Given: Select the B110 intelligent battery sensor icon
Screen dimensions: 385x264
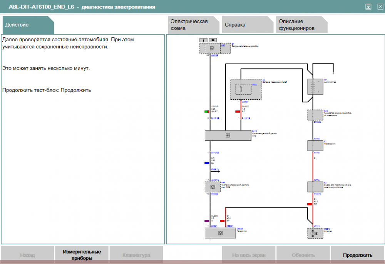Looking at the screenshot, I should pos(228,135).
